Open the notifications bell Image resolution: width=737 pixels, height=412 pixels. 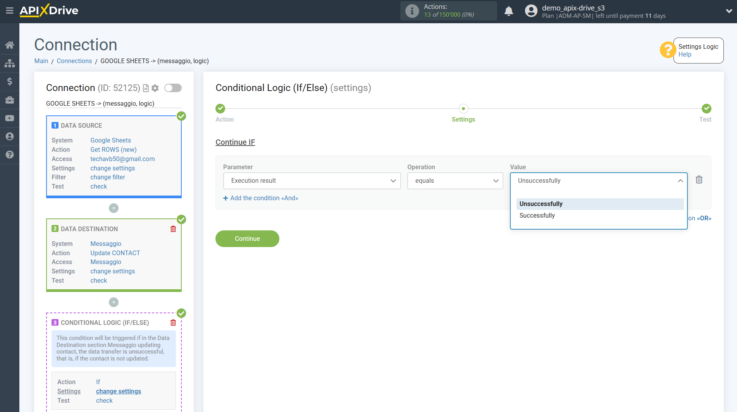coord(509,11)
